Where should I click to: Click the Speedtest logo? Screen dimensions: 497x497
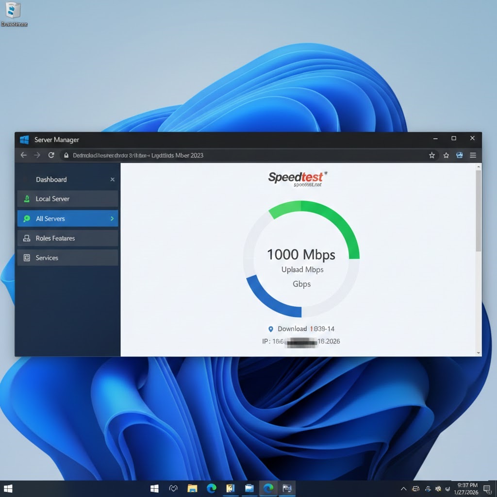click(298, 179)
